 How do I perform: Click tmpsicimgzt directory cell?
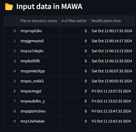pyautogui.click(x=39, y=91)
